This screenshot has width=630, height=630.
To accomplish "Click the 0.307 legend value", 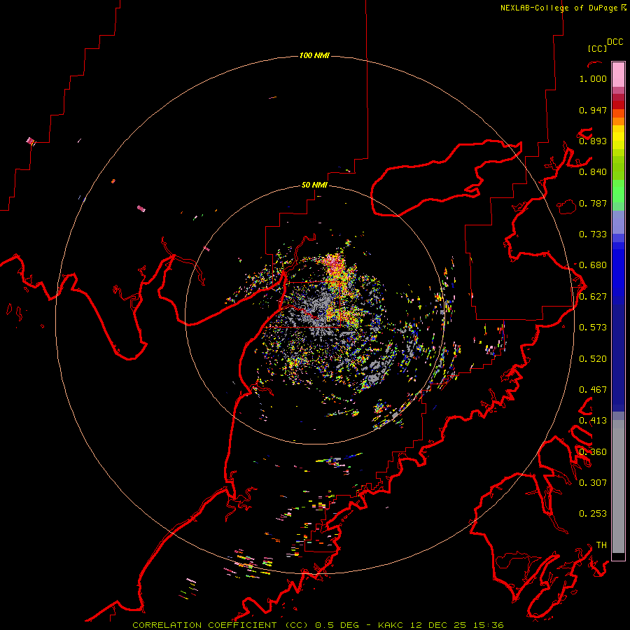I will coord(593,483).
